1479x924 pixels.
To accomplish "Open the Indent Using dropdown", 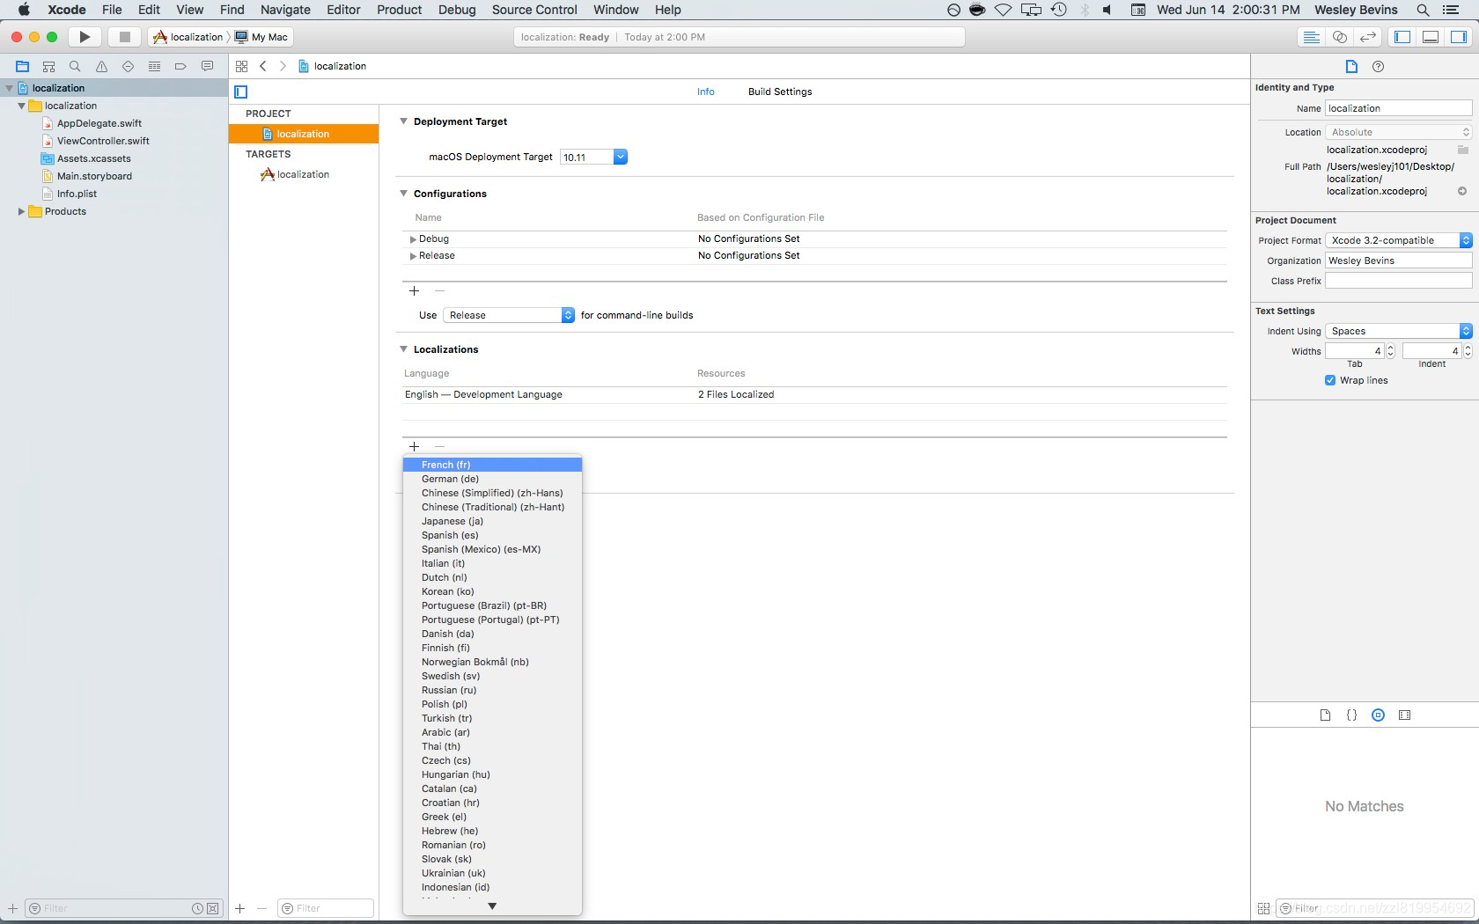I will pos(1399,331).
